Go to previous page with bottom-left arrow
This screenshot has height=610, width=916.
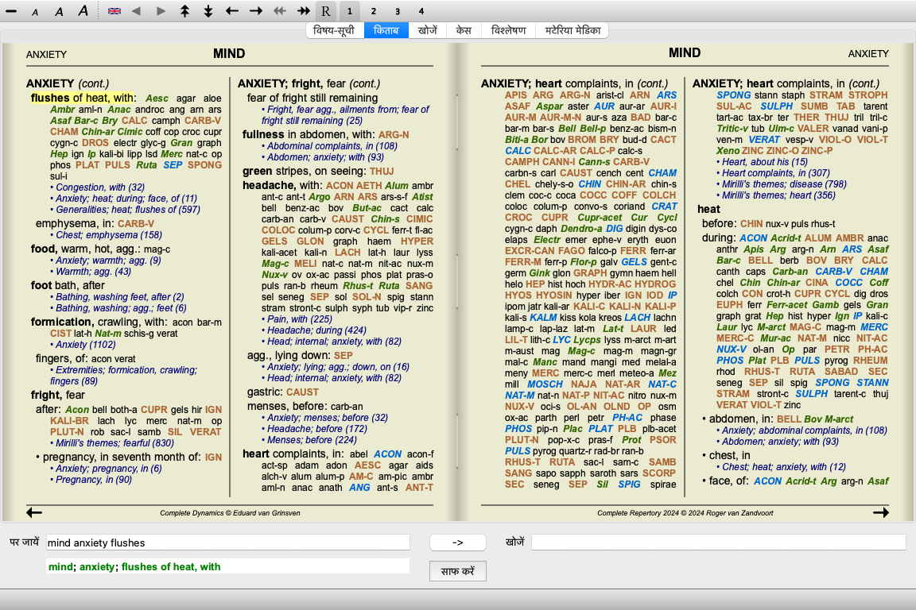pyautogui.click(x=34, y=513)
